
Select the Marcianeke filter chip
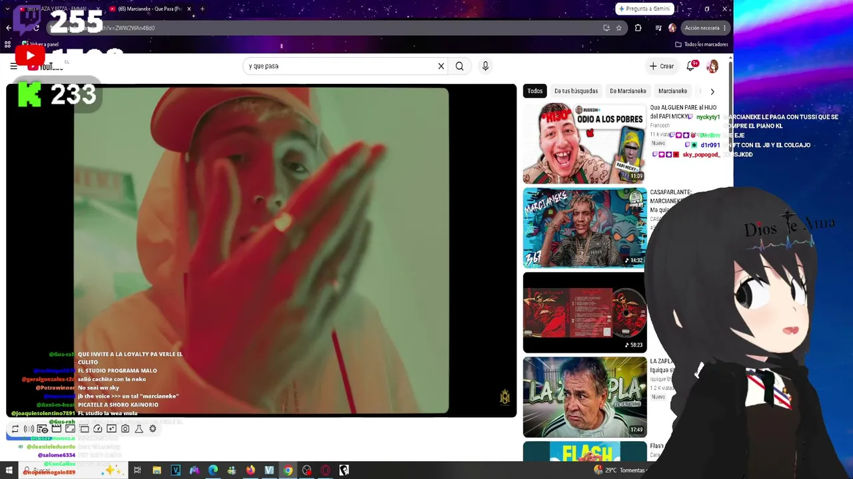tap(672, 91)
